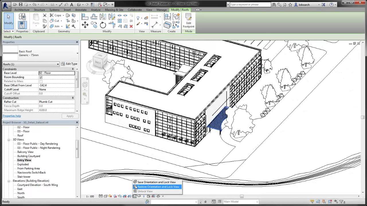Viewport: 367px width, 206px height.
Task: Click the sun path icon in view controls
Action: pyautogui.click(x=110, y=196)
